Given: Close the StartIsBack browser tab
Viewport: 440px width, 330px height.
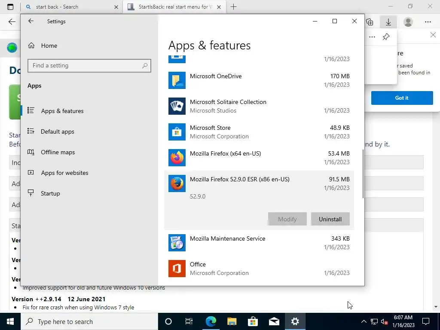Looking at the screenshot, I should click(x=219, y=7).
